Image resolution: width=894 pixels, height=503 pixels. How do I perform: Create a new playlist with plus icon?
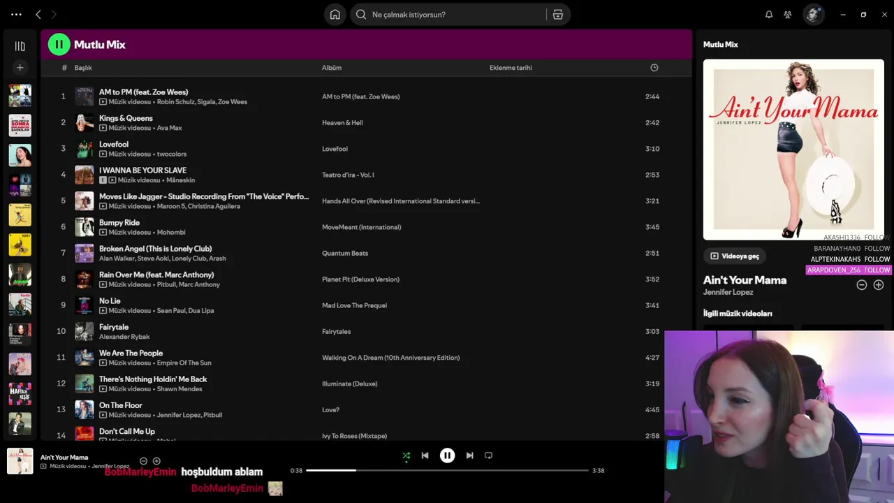pyautogui.click(x=20, y=68)
